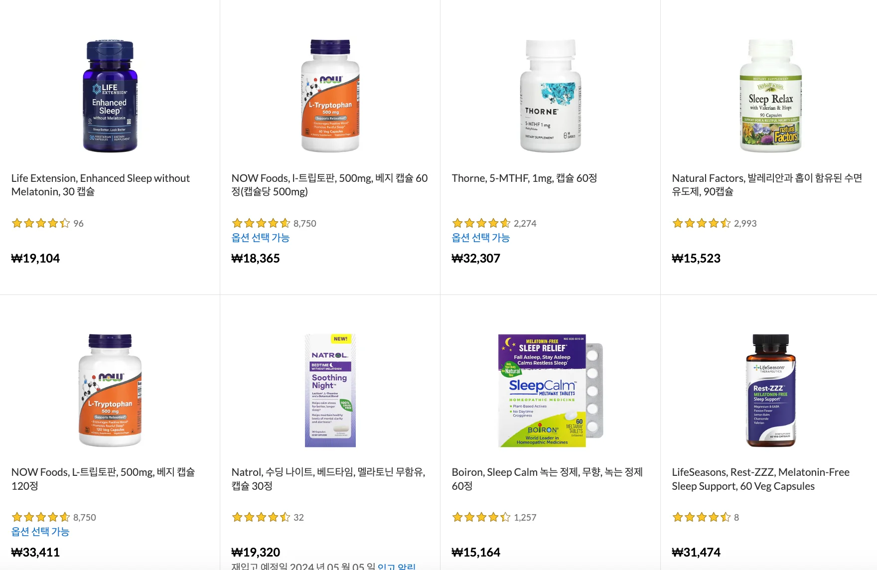This screenshot has width=877, height=570.
Task: Click the Thorne 5-MTHF 1mg product title
Action: click(x=524, y=178)
